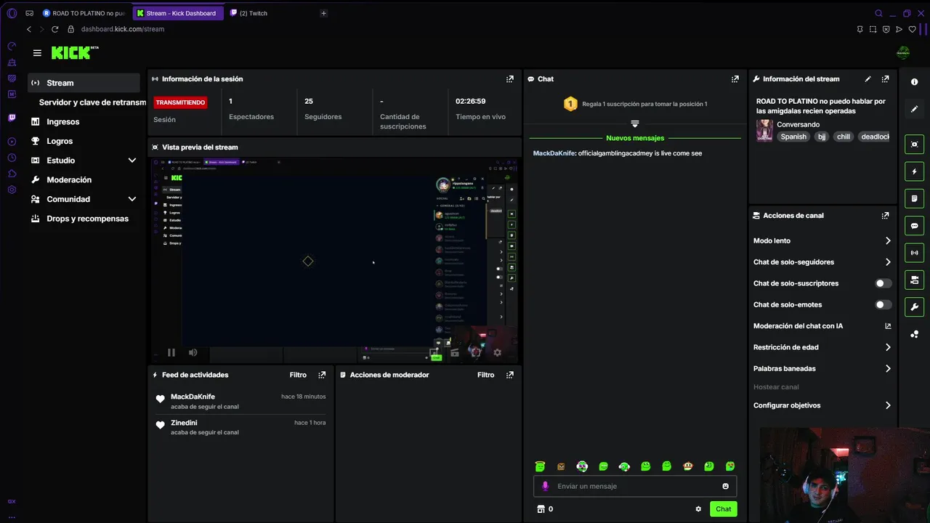Image resolution: width=930 pixels, height=523 pixels.
Task: Toggle Chat de solo-emotes switch
Action: pos(883,305)
